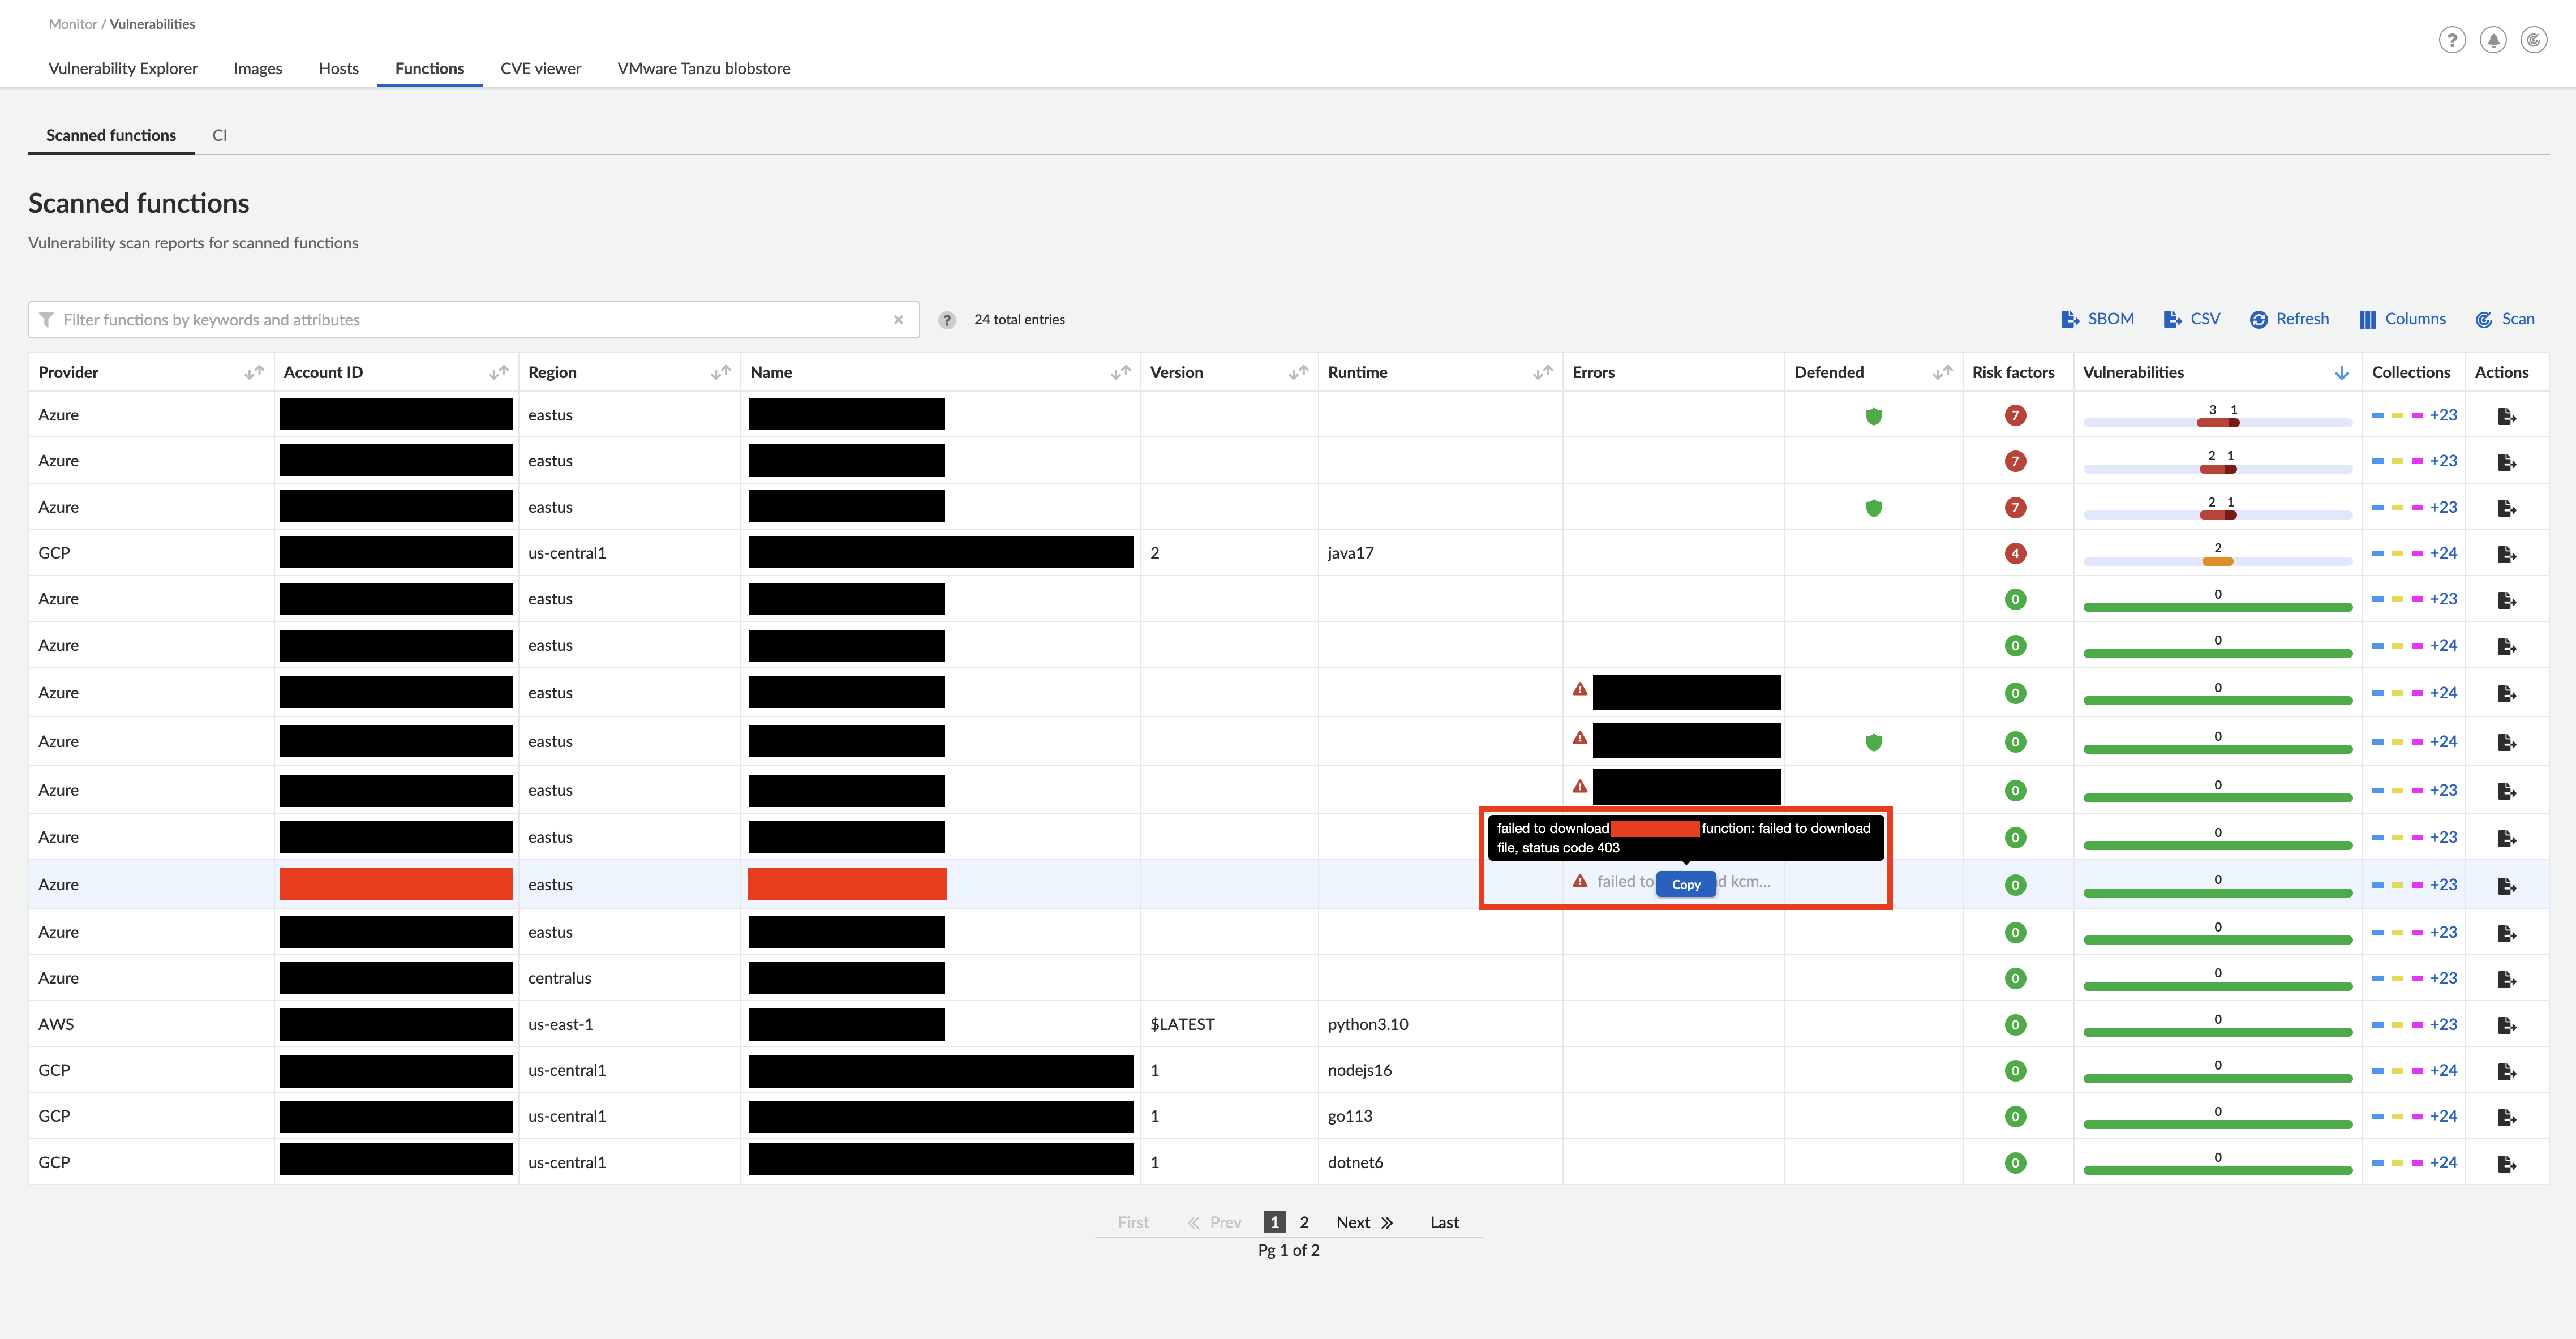Open the notifications bell icon
2576x1339 pixels.
click(x=2493, y=40)
